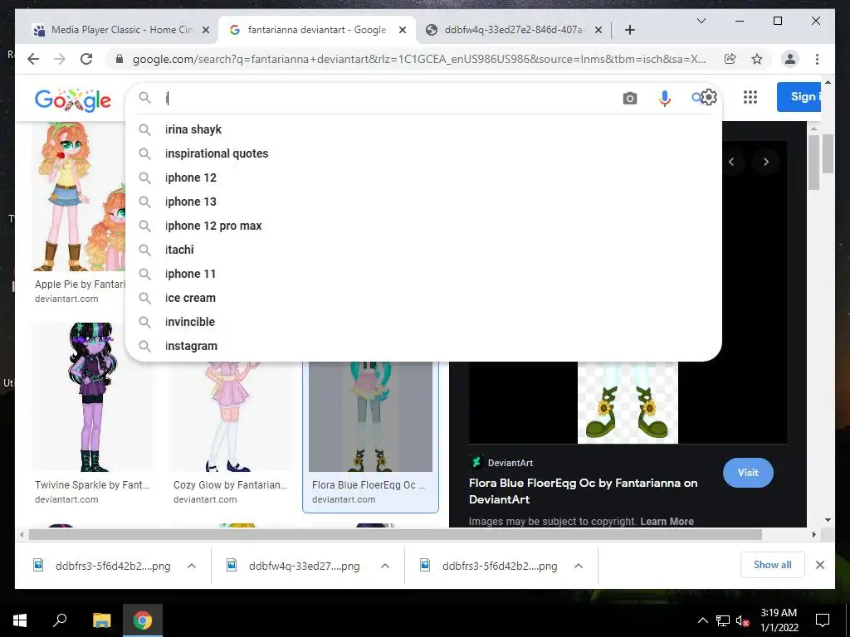This screenshot has width=850, height=637.
Task: Open the Windows notification center
Action: pos(823,620)
